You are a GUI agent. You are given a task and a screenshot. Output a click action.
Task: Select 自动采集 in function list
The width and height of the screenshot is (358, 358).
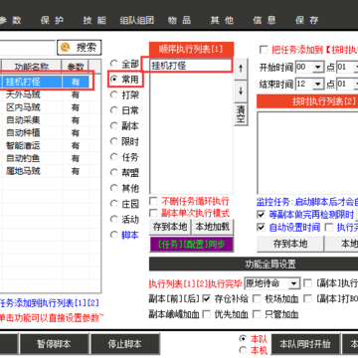(x=23, y=120)
